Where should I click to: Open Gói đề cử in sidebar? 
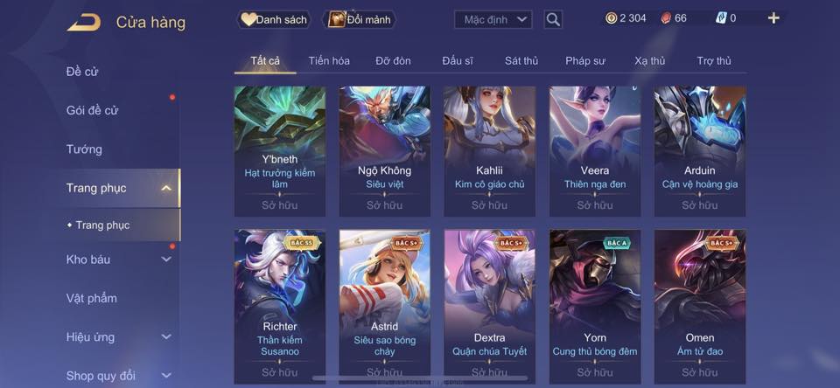click(92, 110)
